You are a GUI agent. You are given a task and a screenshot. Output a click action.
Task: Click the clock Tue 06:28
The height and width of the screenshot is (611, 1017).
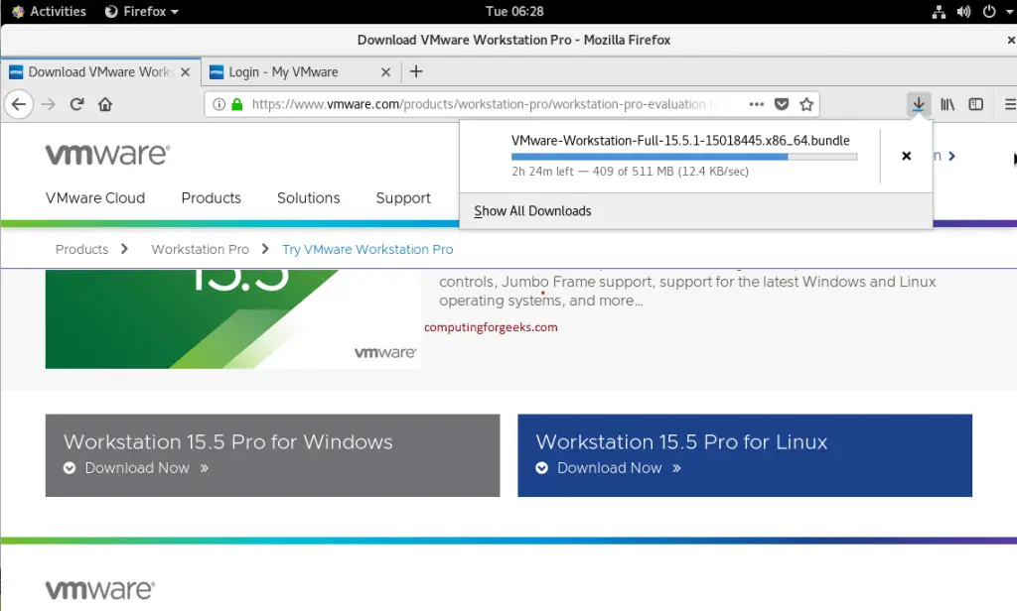click(x=514, y=12)
